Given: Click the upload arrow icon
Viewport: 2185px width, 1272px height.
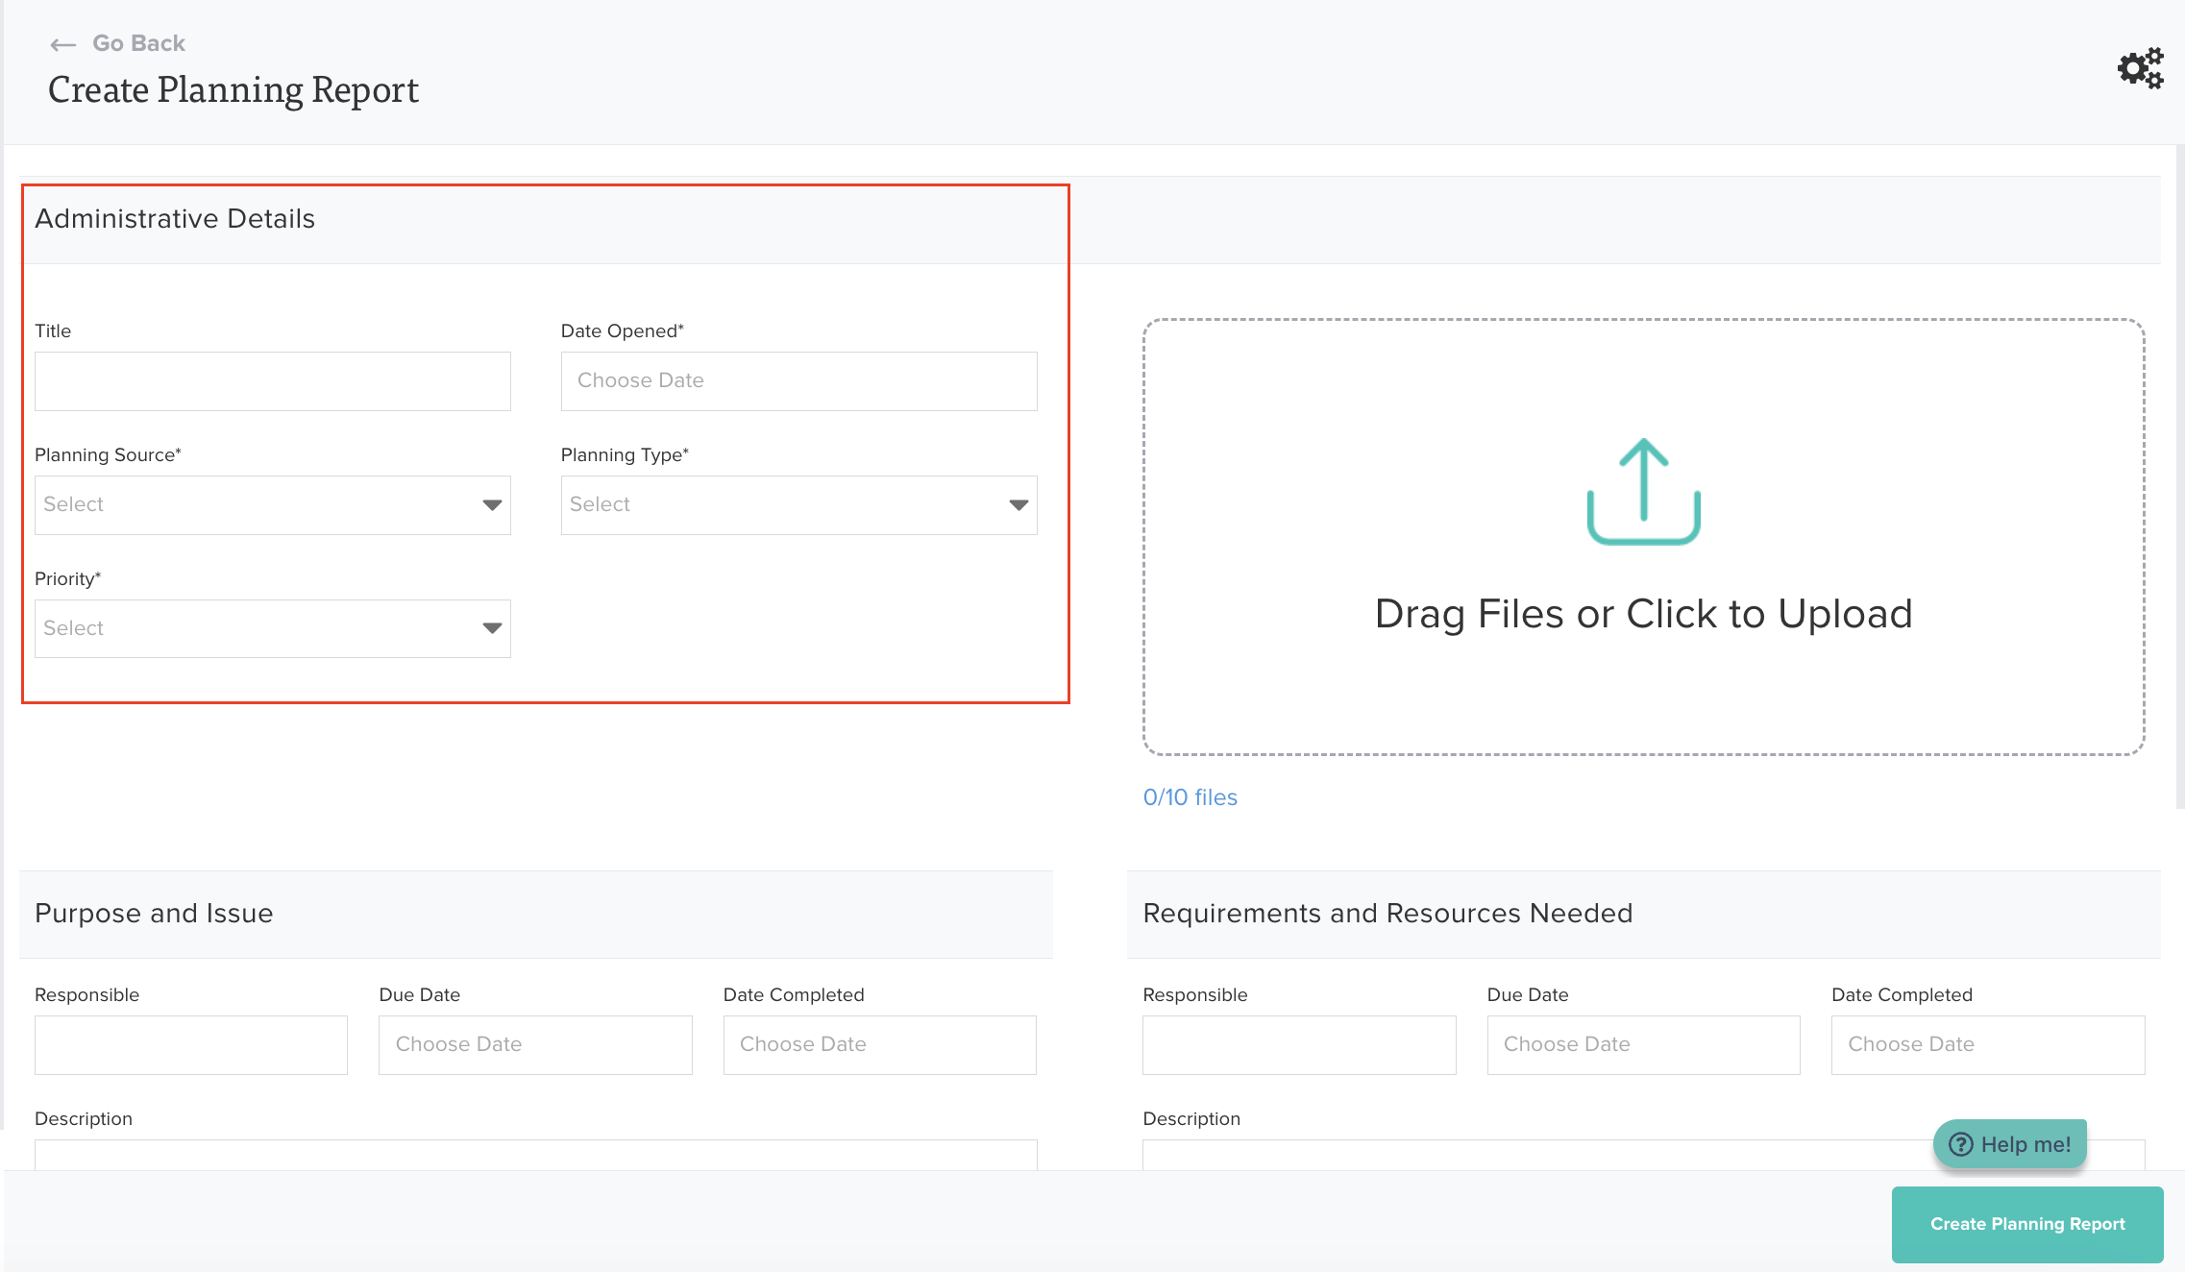Looking at the screenshot, I should click(x=1643, y=491).
